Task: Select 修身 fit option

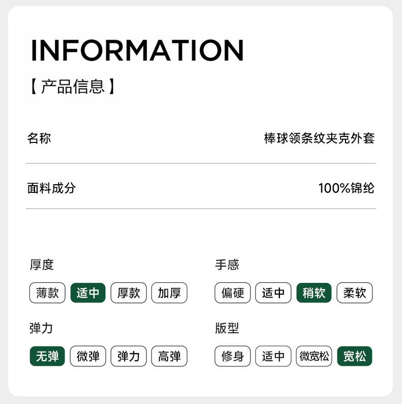Action: pyautogui.click(x=233, y=356)
